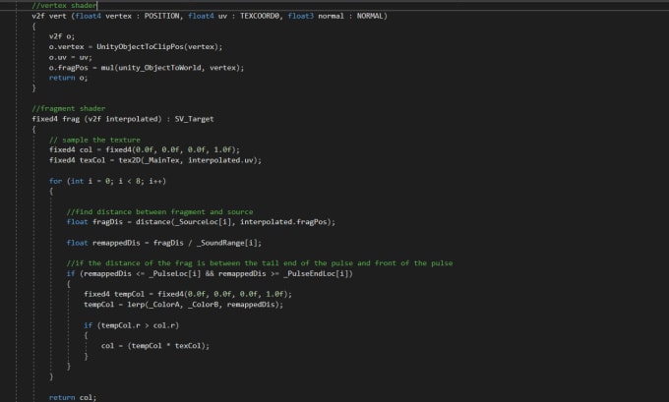Place cursor on the "v2f o;" line
This screenshot has height=402, width=669.
pos(62,36)
